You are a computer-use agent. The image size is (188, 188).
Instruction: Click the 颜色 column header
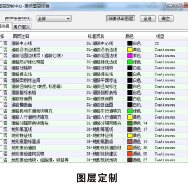click(x=130, y=37)
